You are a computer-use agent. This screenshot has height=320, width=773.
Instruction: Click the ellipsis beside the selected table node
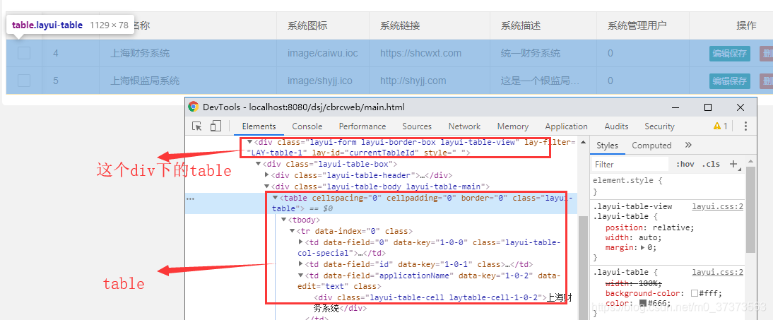[x=190, y=198]
